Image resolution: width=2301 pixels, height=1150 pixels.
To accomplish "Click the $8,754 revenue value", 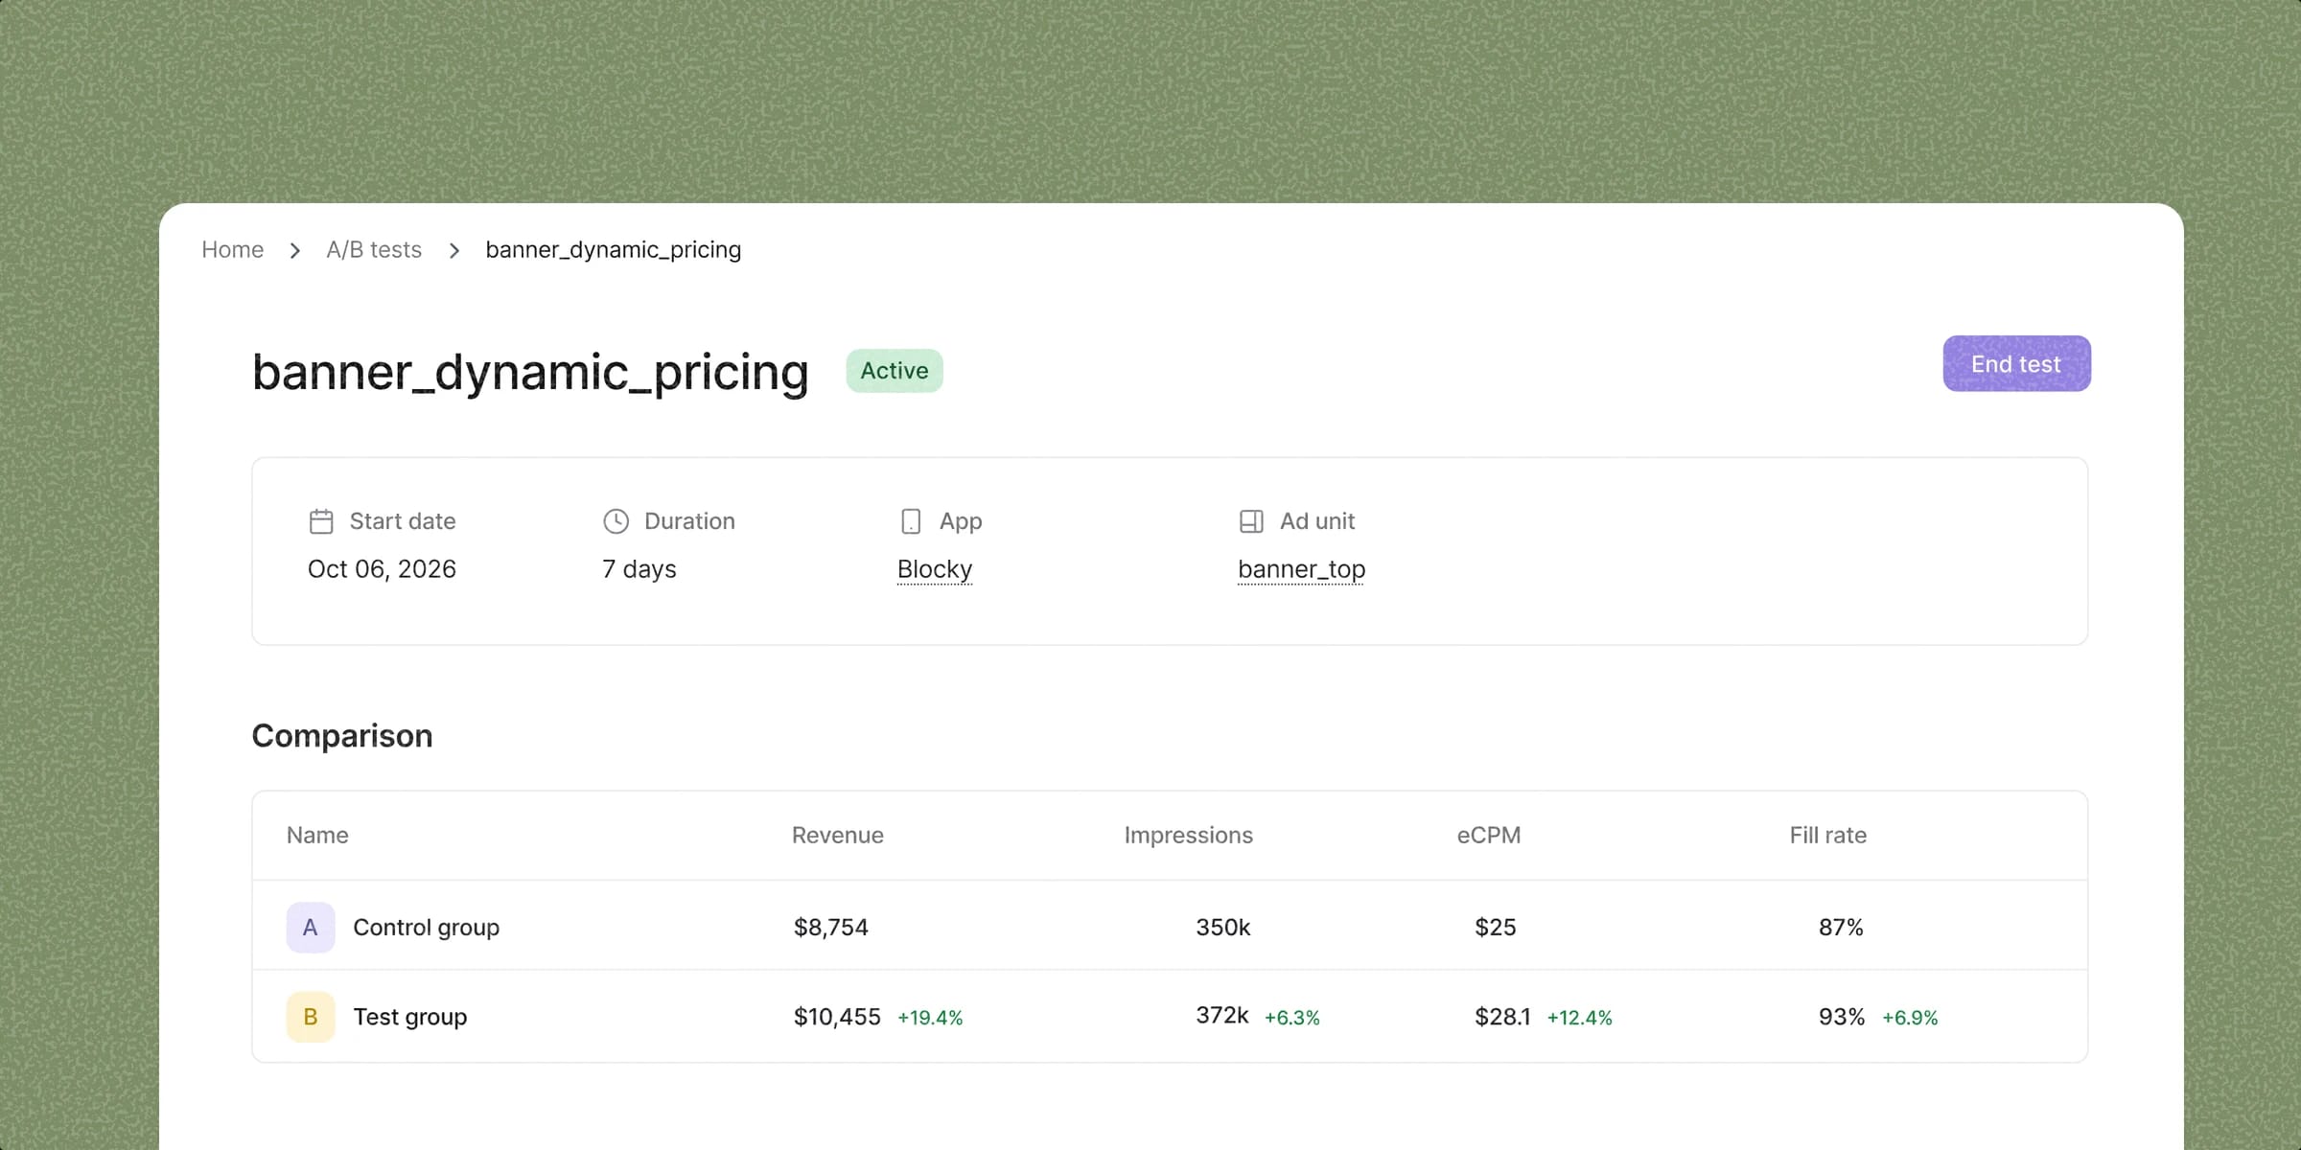I will click(x=831, y=928).
